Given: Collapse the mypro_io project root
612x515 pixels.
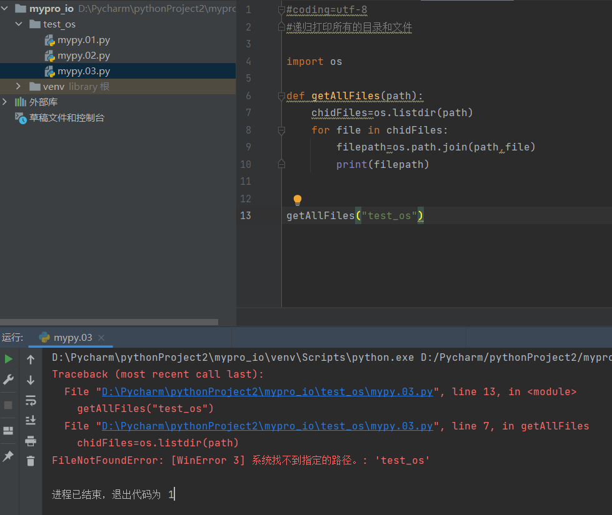Looking at the screenshot, I should (x=4, y=8).
